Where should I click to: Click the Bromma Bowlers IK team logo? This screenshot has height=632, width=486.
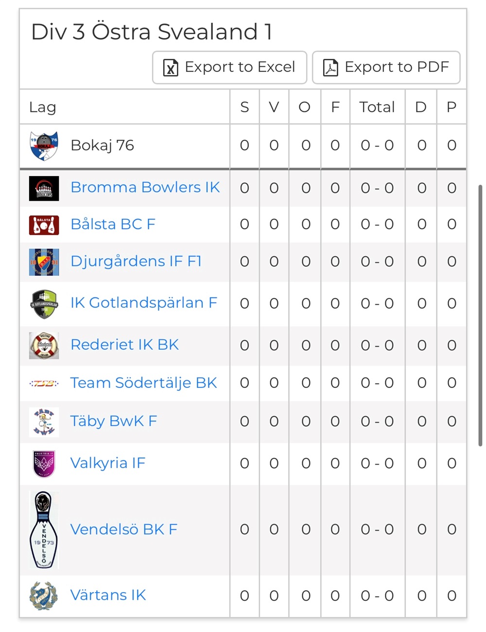point(44,188)
